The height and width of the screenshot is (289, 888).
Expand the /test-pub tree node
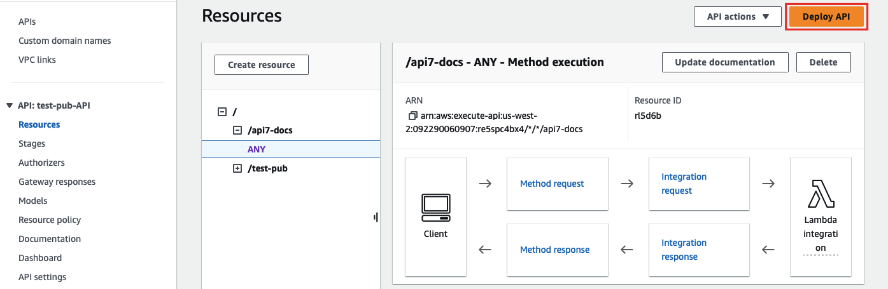pyautogui.click(x=237, y=168)
